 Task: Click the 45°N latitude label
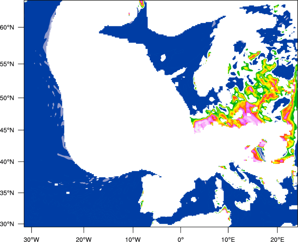7,130
